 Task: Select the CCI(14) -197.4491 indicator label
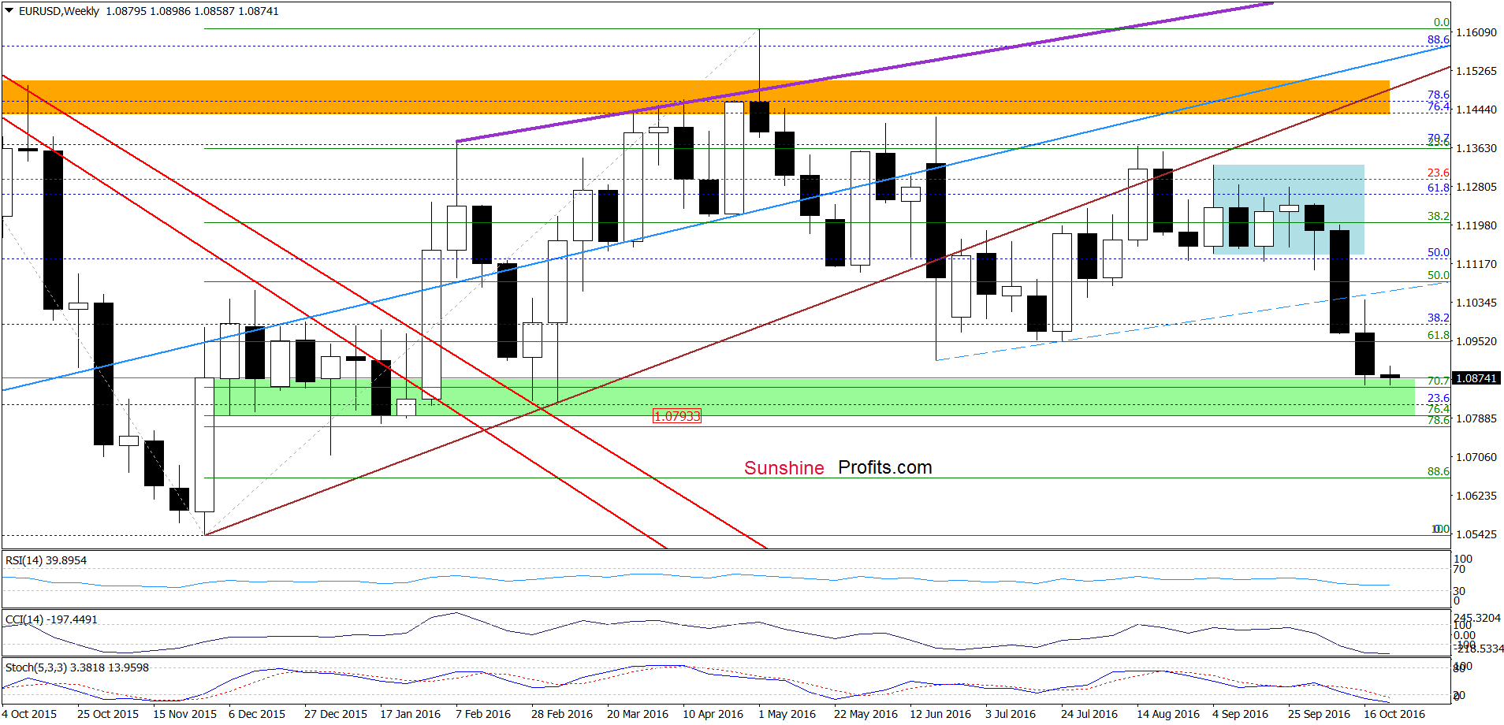tap(51, 619)
